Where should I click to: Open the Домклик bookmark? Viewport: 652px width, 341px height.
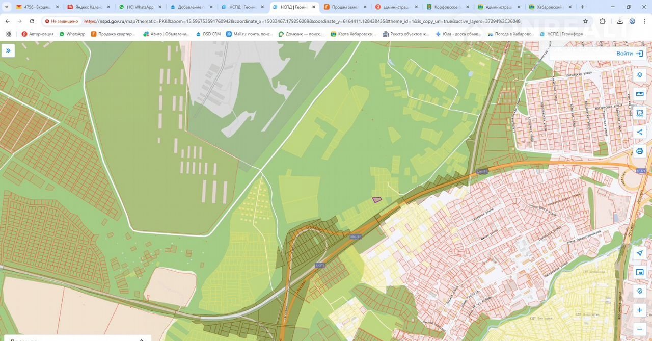300,34
